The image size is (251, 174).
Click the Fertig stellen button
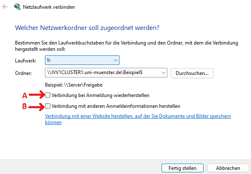pyautogui.click(x=182, y=168)
